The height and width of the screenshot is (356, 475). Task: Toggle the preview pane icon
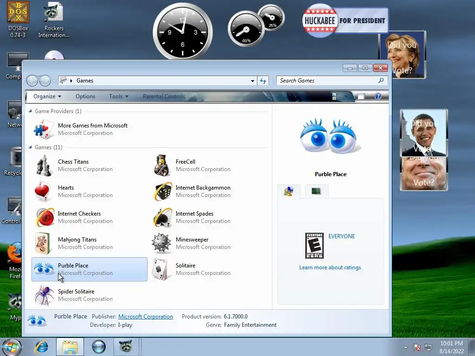pos(361,96)
